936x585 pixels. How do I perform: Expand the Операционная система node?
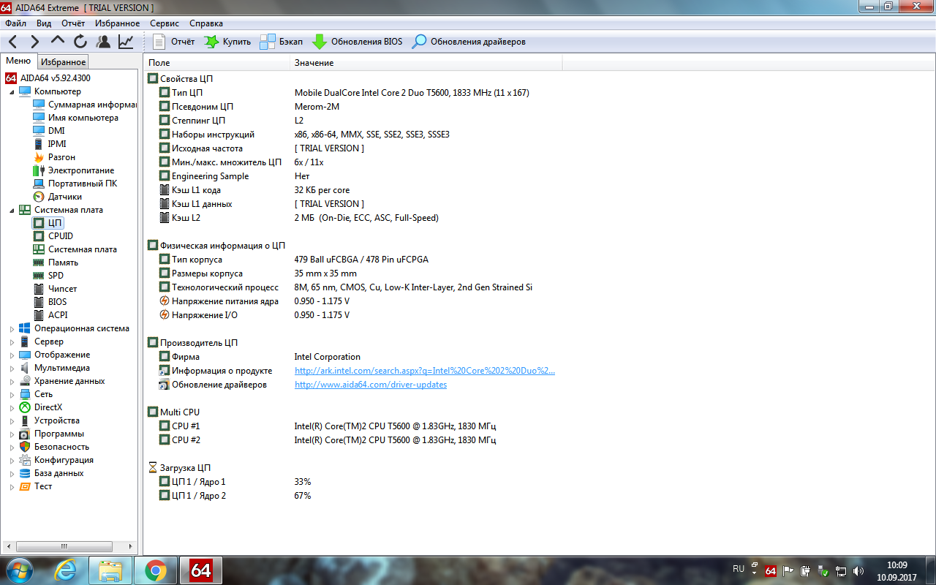click(12, 328)
